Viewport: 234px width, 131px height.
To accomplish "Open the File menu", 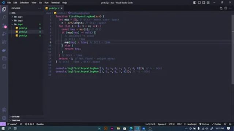I will click(9, 3).
